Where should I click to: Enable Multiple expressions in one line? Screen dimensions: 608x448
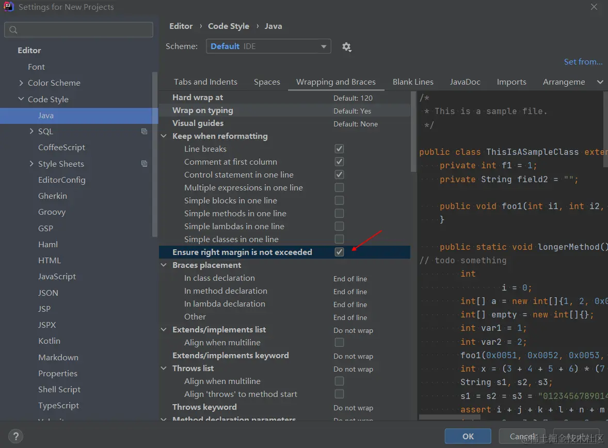pos(339,188)
